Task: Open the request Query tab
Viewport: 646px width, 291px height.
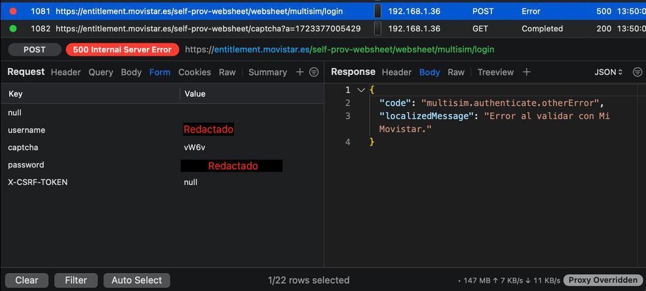Action: pyautogui.click(x=101, y=72)
